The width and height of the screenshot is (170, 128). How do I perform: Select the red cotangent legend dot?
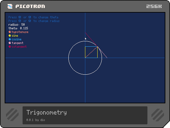(10, 47)
